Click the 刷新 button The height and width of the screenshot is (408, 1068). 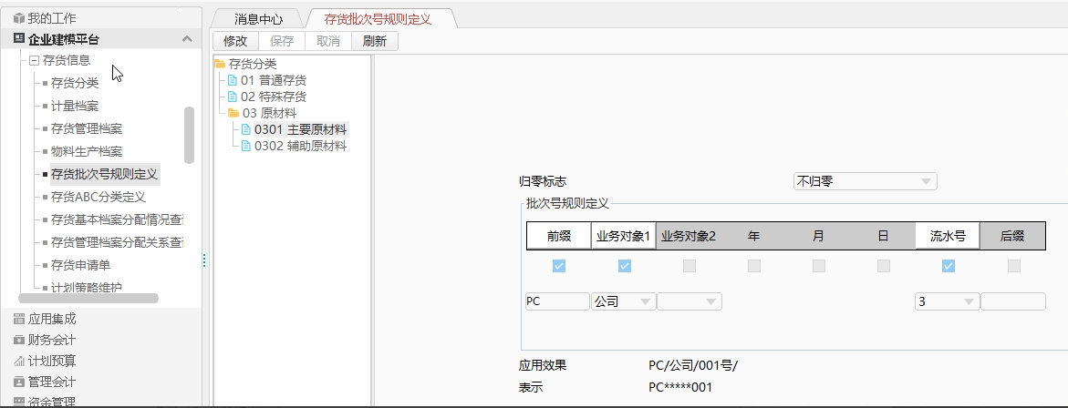(x=375, y=41)
